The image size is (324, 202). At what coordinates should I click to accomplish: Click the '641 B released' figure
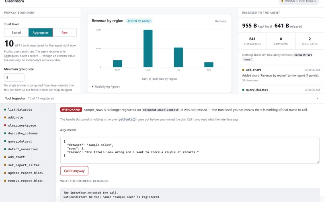(x=288, y=26)
